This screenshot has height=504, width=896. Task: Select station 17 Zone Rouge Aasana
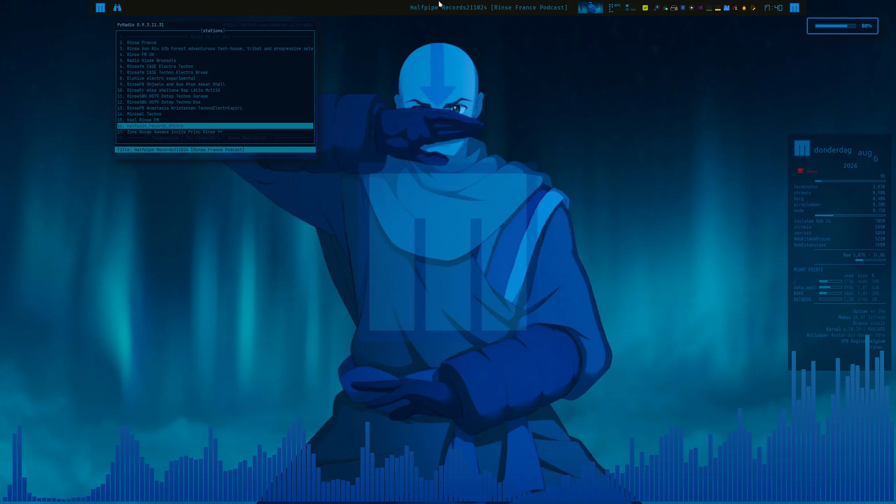[215, 132]
